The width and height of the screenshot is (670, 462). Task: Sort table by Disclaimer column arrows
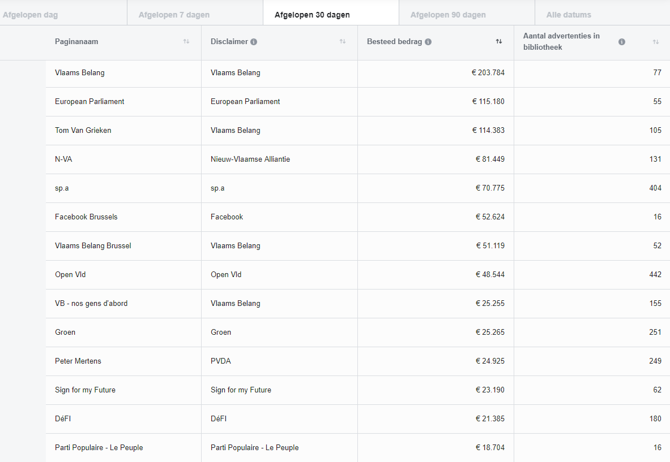[x=343, y=41]
